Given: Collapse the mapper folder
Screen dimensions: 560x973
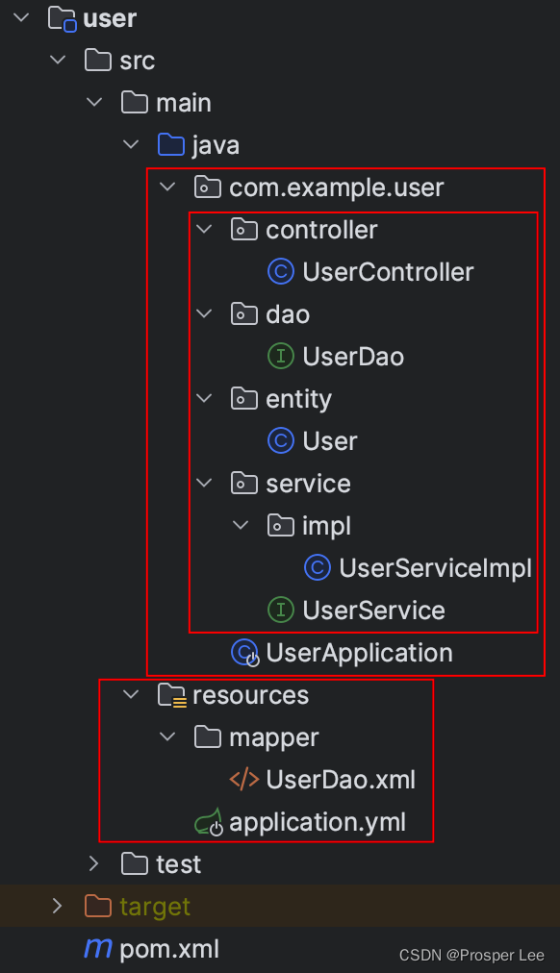Looking at the screenshot, I should click(x=168, y=736).
